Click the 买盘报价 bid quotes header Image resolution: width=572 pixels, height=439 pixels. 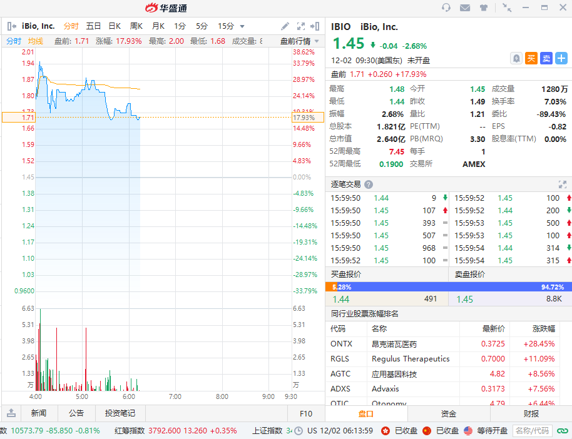coord(346,275)
